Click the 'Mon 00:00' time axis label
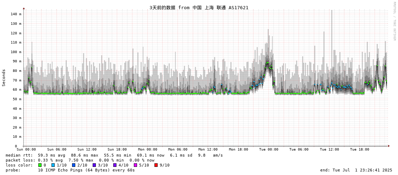 (147, 149)
